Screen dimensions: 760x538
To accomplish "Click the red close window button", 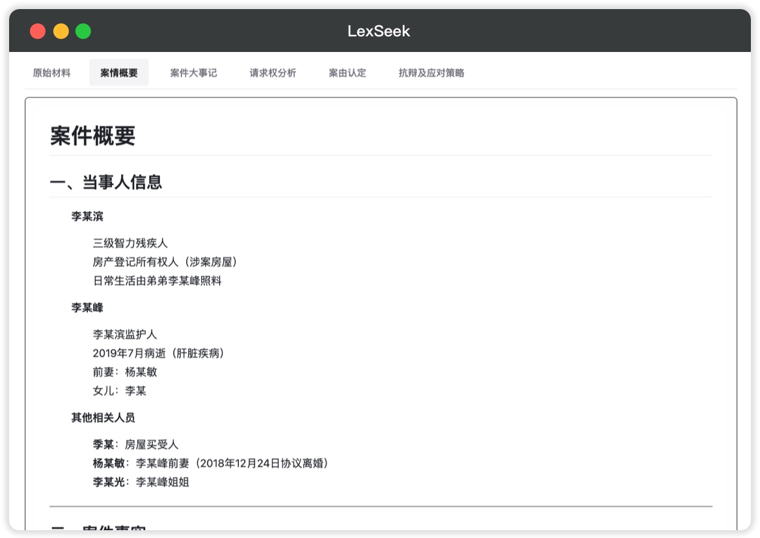I will 38,31.
